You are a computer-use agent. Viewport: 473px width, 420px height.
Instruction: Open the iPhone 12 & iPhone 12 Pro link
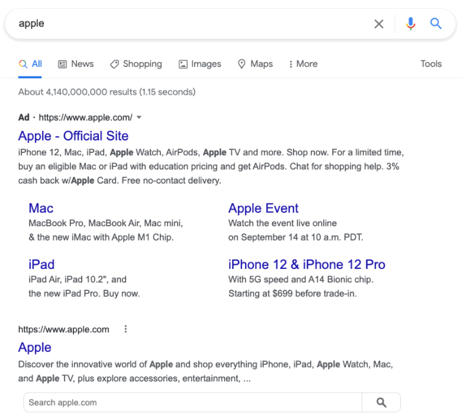307,265
